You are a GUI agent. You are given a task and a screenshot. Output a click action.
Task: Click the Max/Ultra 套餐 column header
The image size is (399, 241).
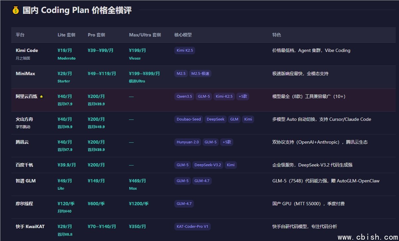pyautogui.click(x=145, y=35)
